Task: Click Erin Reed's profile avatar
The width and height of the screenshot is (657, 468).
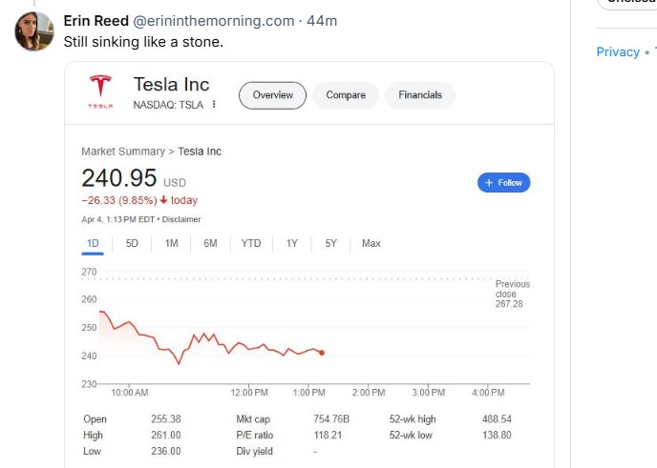Action: 34,31
